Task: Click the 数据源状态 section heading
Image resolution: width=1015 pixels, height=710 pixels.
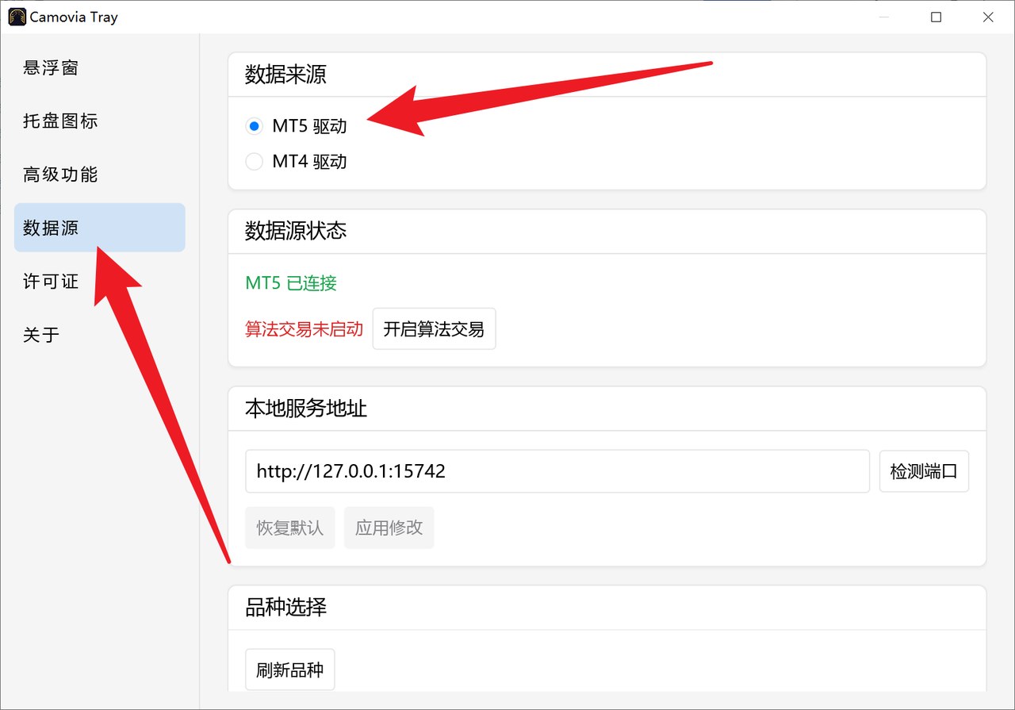Action: (x=296, y=231)
